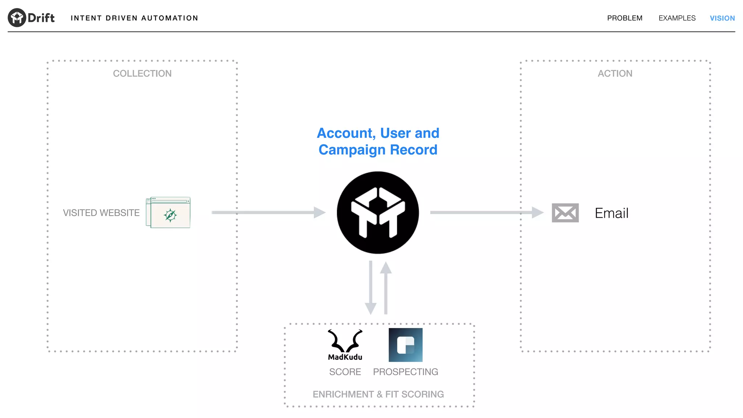The image size is (743, 418).
Task: Click the ACTION box title
Action: coord(615,73)
